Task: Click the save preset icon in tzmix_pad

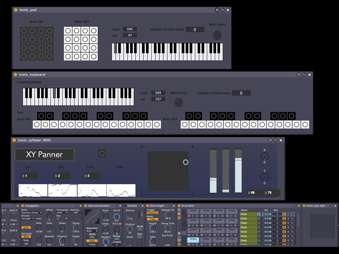Action: pyautogui.click(x=228, y=10)
